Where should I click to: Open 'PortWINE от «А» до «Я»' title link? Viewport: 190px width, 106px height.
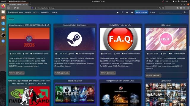click(120, 25)
